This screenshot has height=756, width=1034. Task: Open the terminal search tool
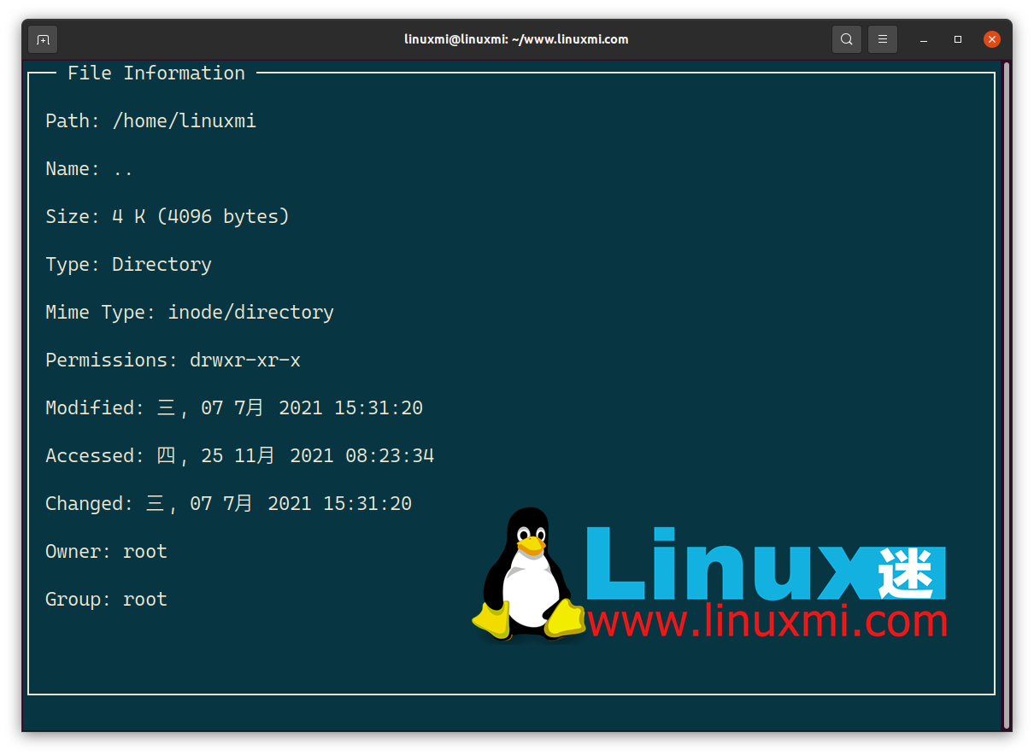pyautogui.click(x=846, y=39)
